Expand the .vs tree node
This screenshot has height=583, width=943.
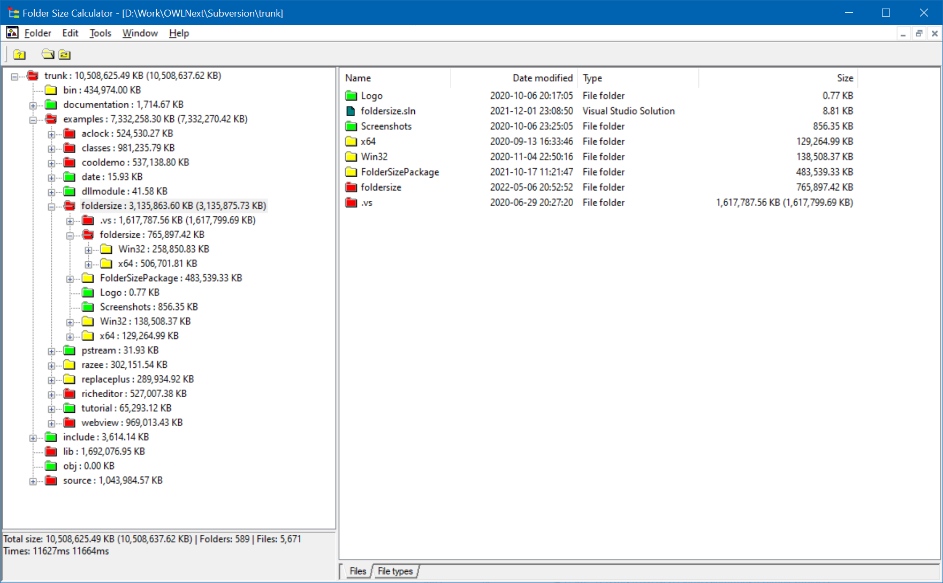click(x=70, y=221)
